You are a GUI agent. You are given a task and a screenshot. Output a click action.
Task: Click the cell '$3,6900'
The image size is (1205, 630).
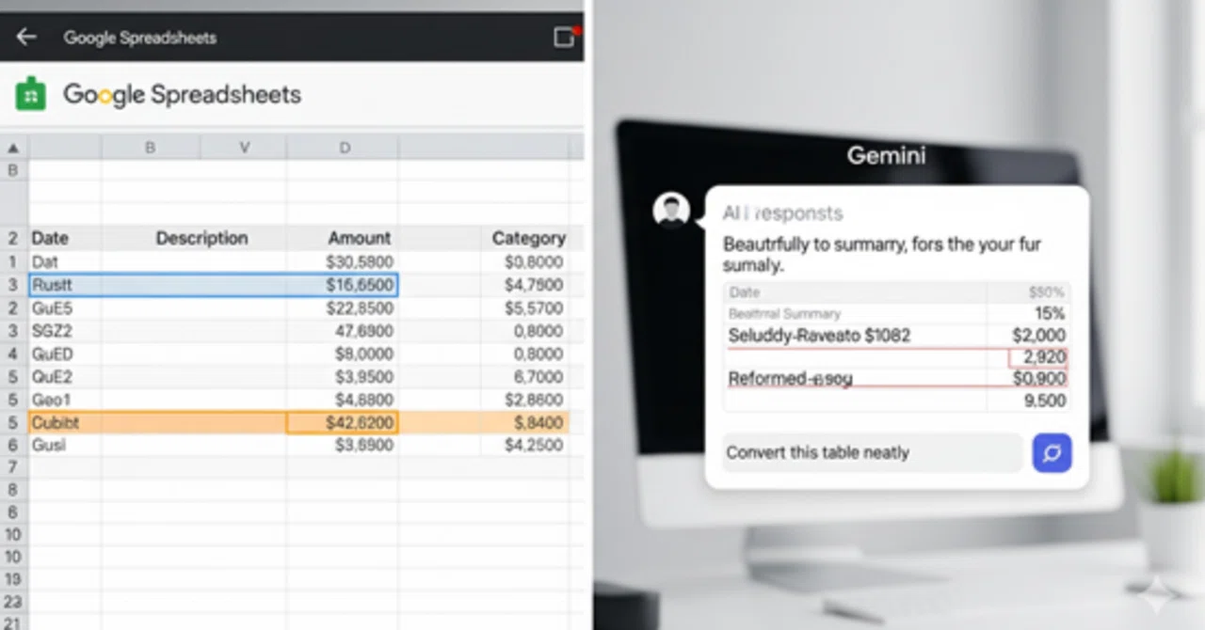point(343,446)
